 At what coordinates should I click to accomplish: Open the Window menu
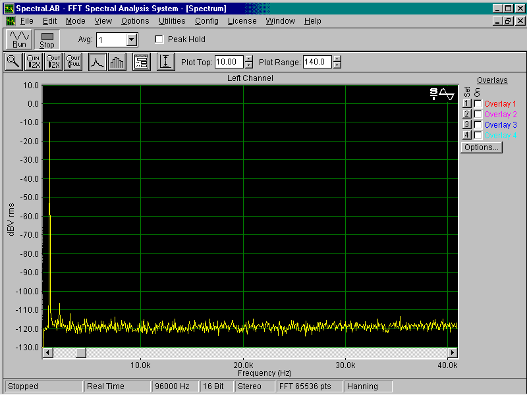tap(281, 21)
